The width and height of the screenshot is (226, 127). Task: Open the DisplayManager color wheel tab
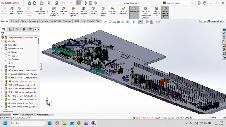click(30, 29)
